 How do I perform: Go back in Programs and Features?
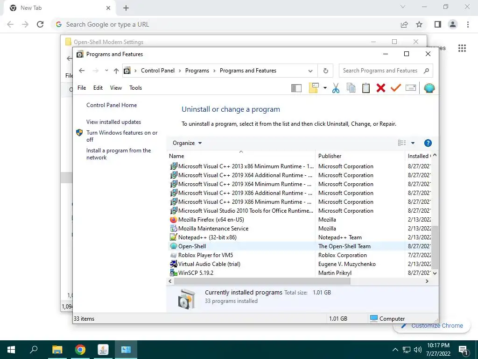81,71
